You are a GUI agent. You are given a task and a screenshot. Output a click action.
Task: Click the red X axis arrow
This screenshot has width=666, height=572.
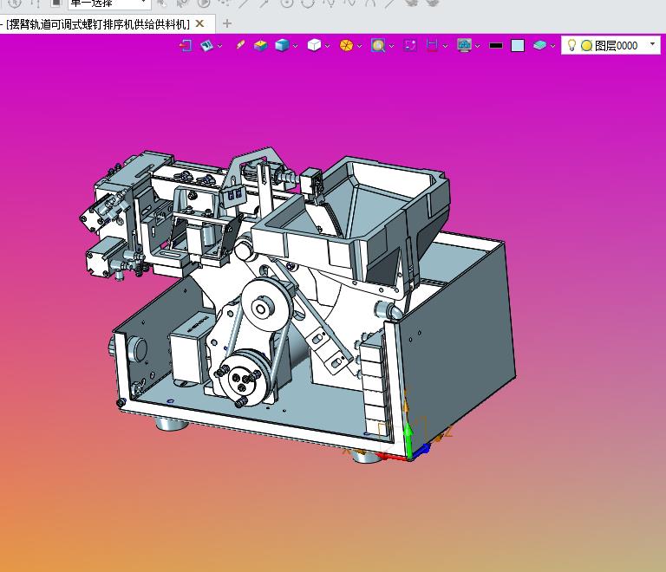pyautogui.click(x=392, y=456)
